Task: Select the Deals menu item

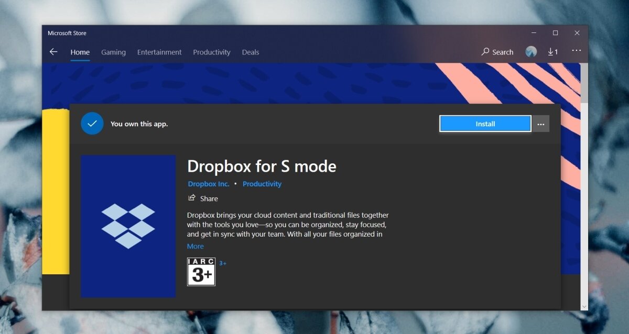Action: (250, 52)
